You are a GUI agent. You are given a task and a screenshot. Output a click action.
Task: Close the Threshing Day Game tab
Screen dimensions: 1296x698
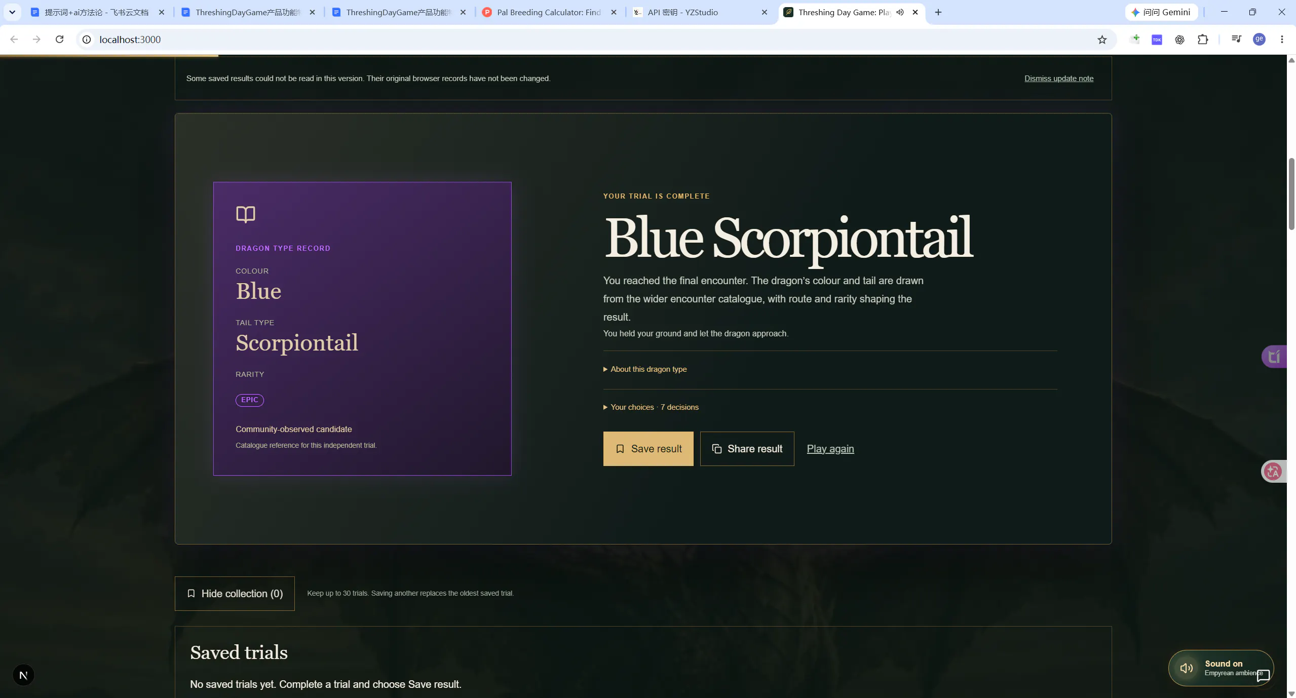click(x=915, y=12)
